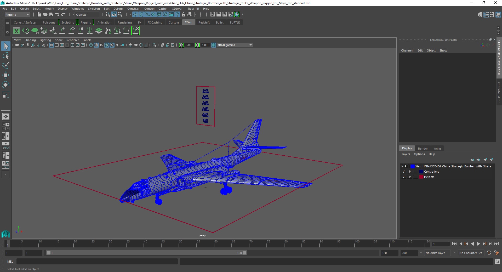The width and height of the screenshot is (502, 272).
Task: Save the scene with floppy icon
Action: click(x=51, y=15)
